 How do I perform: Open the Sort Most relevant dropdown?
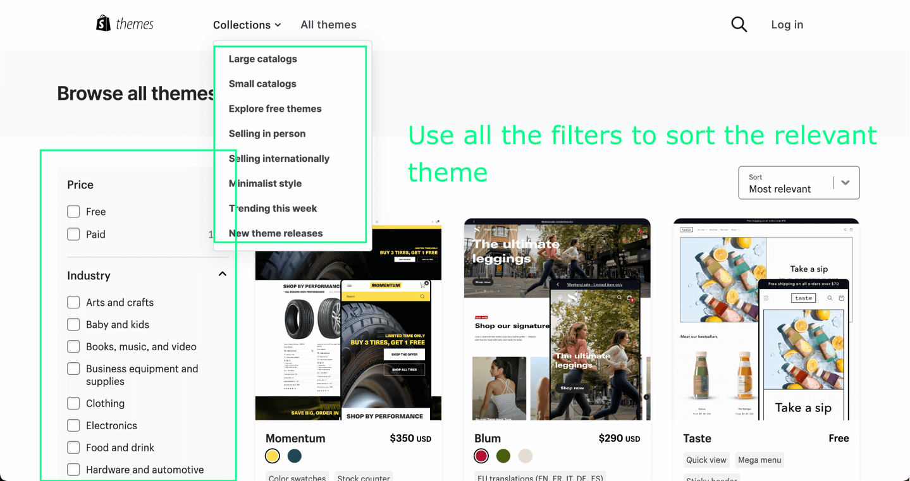tap(798, 183)
